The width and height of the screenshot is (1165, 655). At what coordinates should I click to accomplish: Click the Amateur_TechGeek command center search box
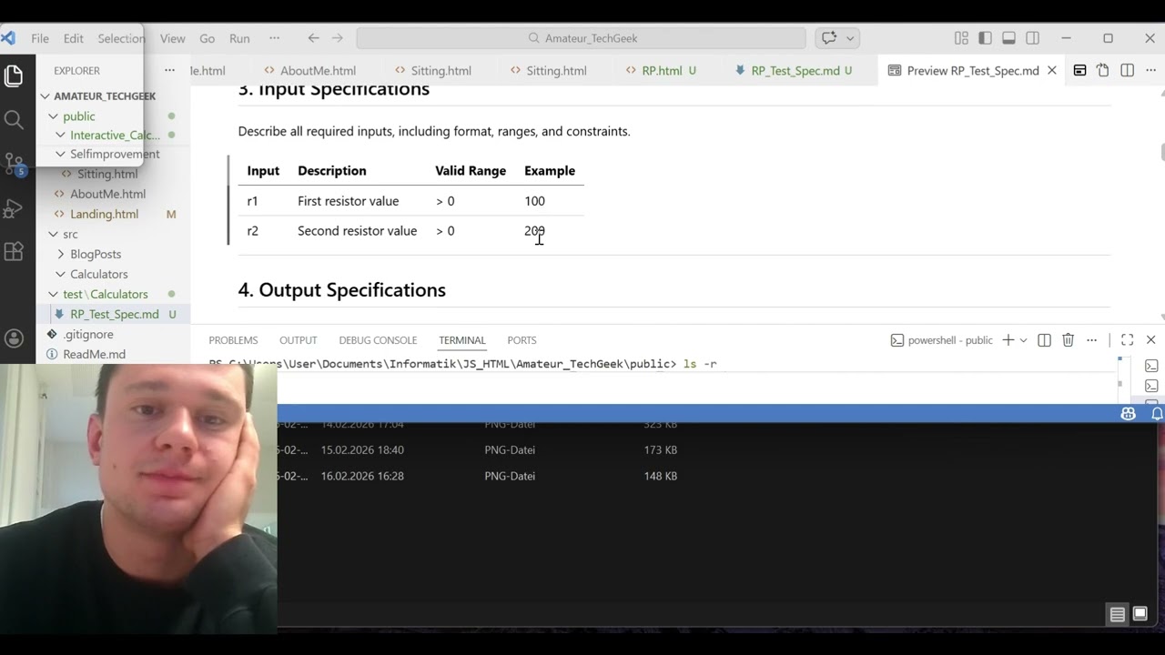point(581,38)
